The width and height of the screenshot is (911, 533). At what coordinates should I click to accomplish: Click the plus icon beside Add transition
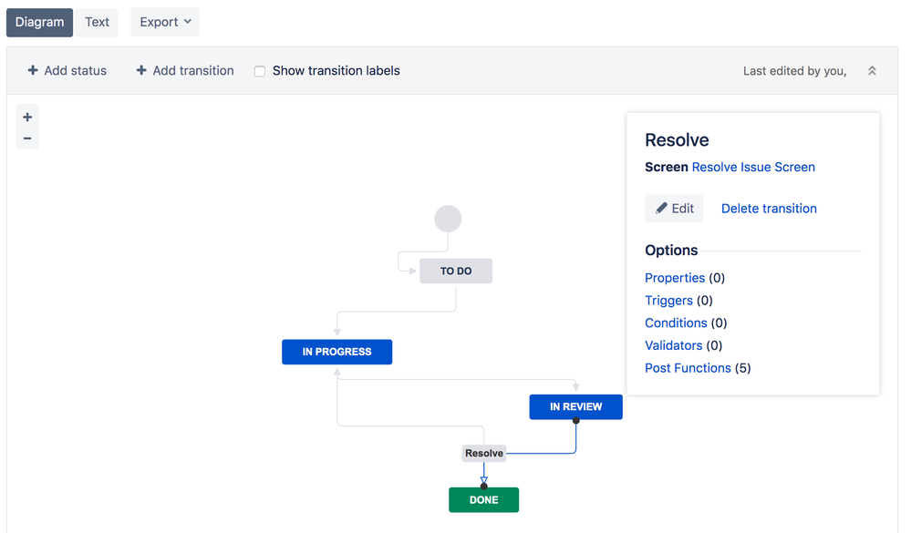tap(141, 70)
